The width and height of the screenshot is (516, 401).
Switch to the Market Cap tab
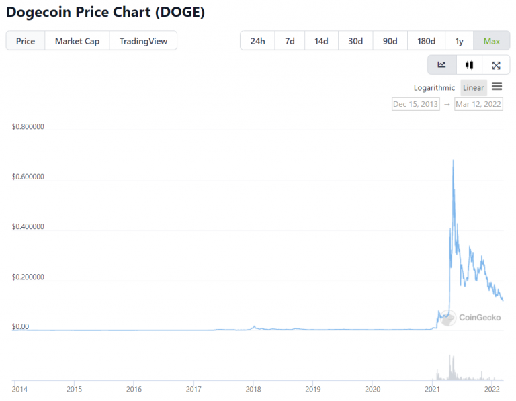click(77, 41)
